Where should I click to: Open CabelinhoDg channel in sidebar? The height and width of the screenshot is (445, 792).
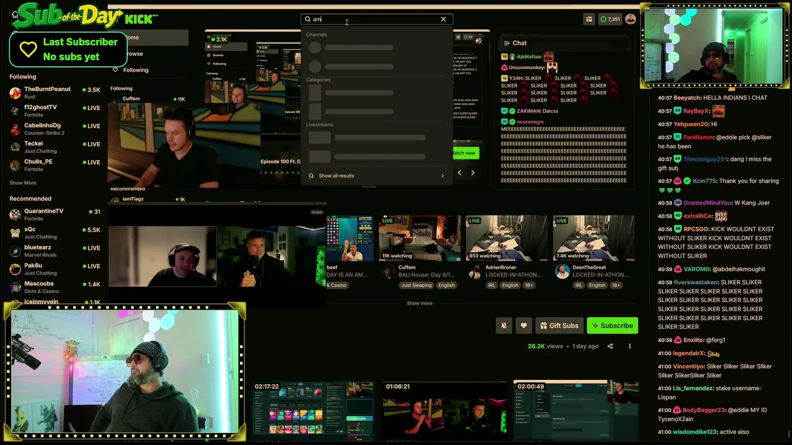tap(54, 129)
